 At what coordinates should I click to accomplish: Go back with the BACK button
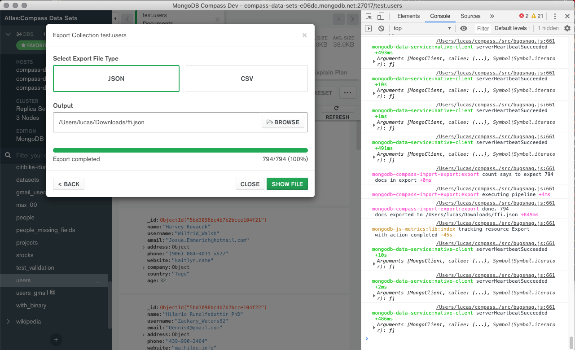click(x=69, y=184)
